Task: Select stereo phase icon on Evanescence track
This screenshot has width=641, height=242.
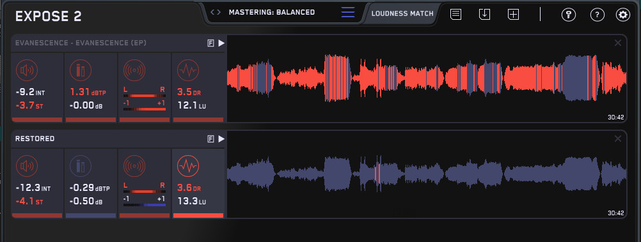Action: pos(134,70)
